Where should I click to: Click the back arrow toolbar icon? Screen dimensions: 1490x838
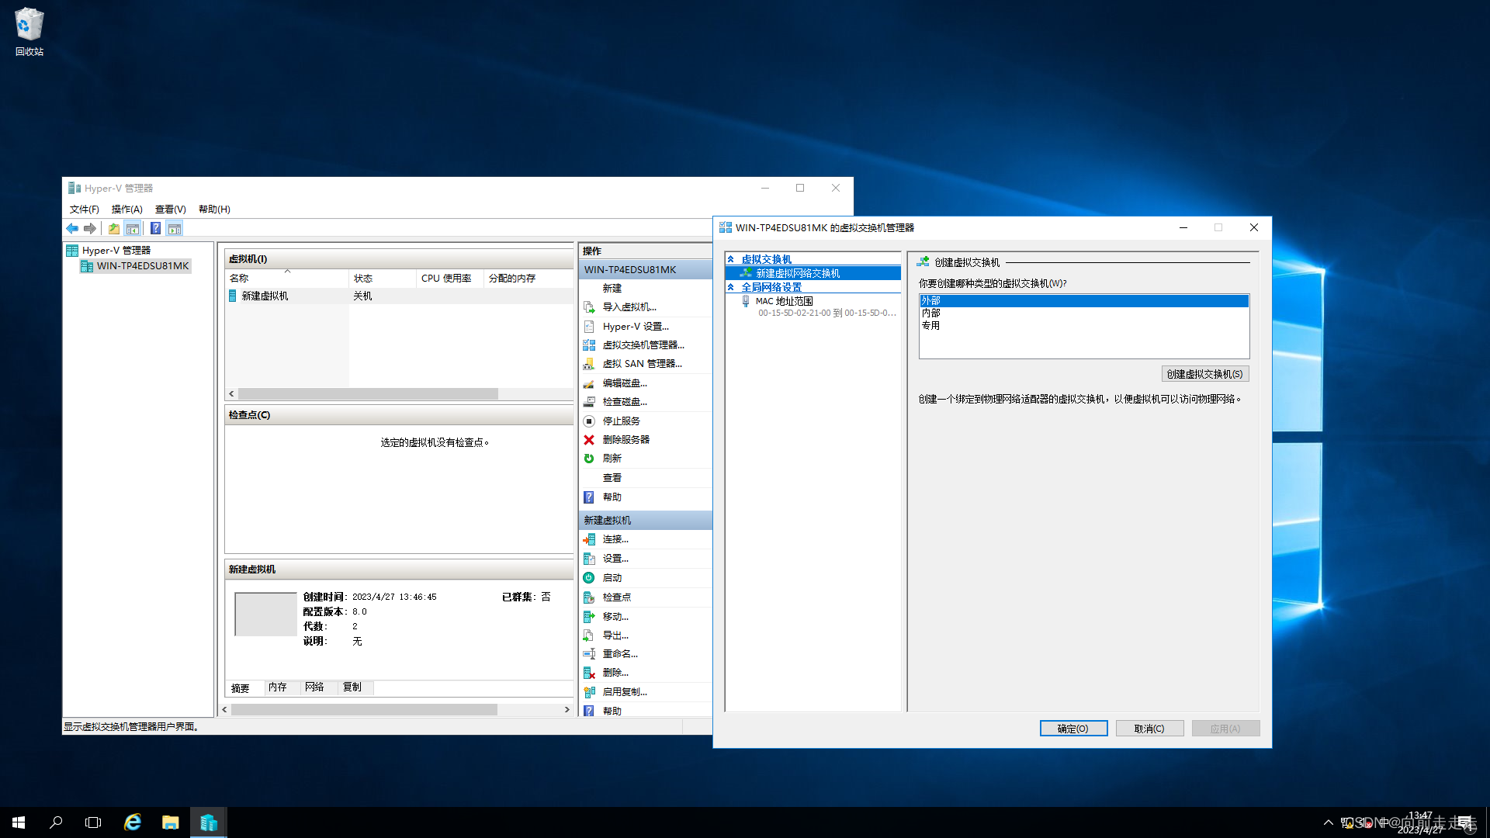(72, 228)
